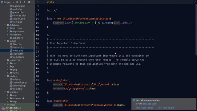
Task: Click the collapse all icon in Project toolbar
Action: (24, 2)
